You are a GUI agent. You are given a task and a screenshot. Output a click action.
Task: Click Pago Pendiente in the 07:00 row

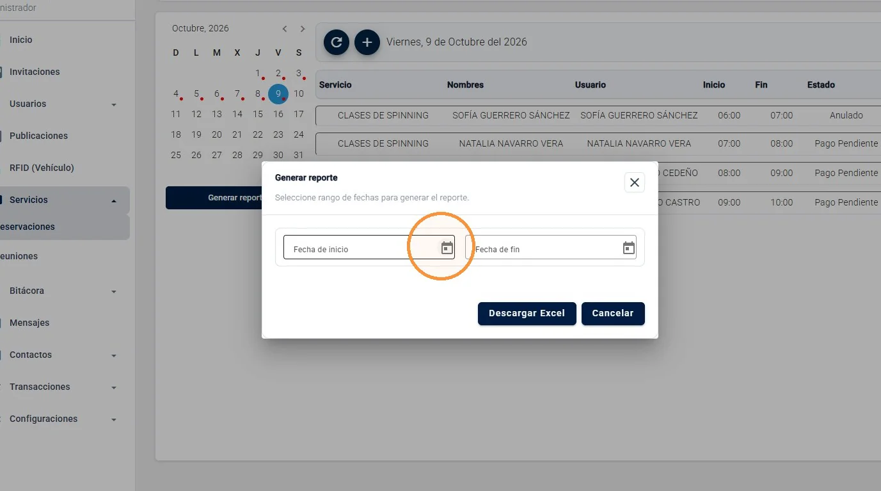(x=846, y=143)
